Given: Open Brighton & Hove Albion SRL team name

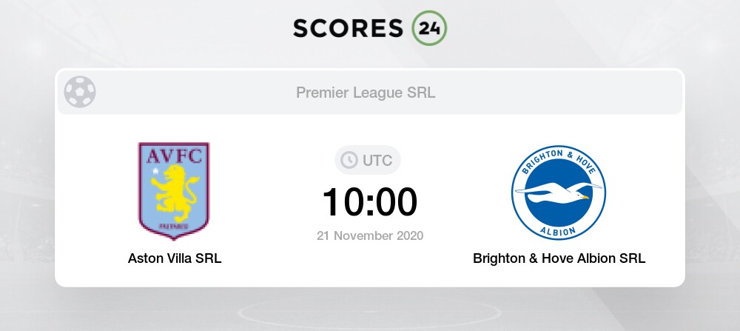Looking at the screenshot, I should click(559, 258).
